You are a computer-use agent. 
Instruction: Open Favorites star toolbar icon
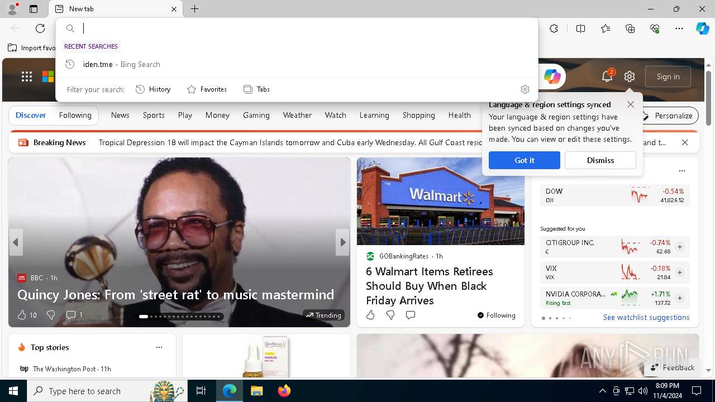point(606,28)
